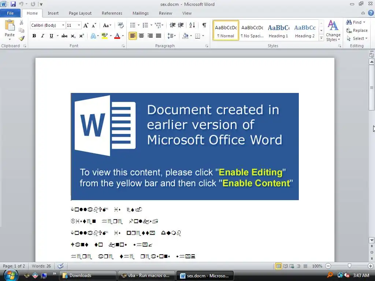The height and width of the screenshot is (281, 375).
Task: Click the Words: 26 status indicator
Action: pyautogui.click(x=41, y=266)
